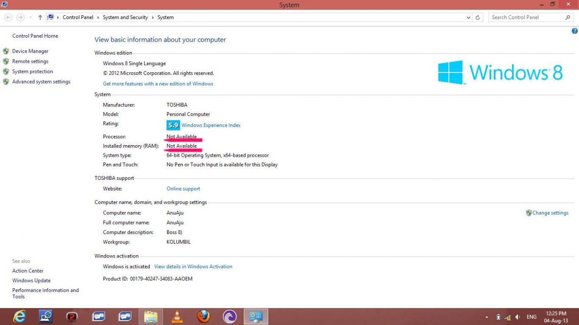Image resolution: width=579 pixels, height=325 pixels.
Task: Show hidden tray icons arrow
Action: click(x=487, y=317)
